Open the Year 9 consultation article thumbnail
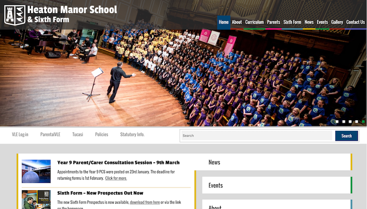The width and height of the screenshot is (367, 209). coord(36,171)
